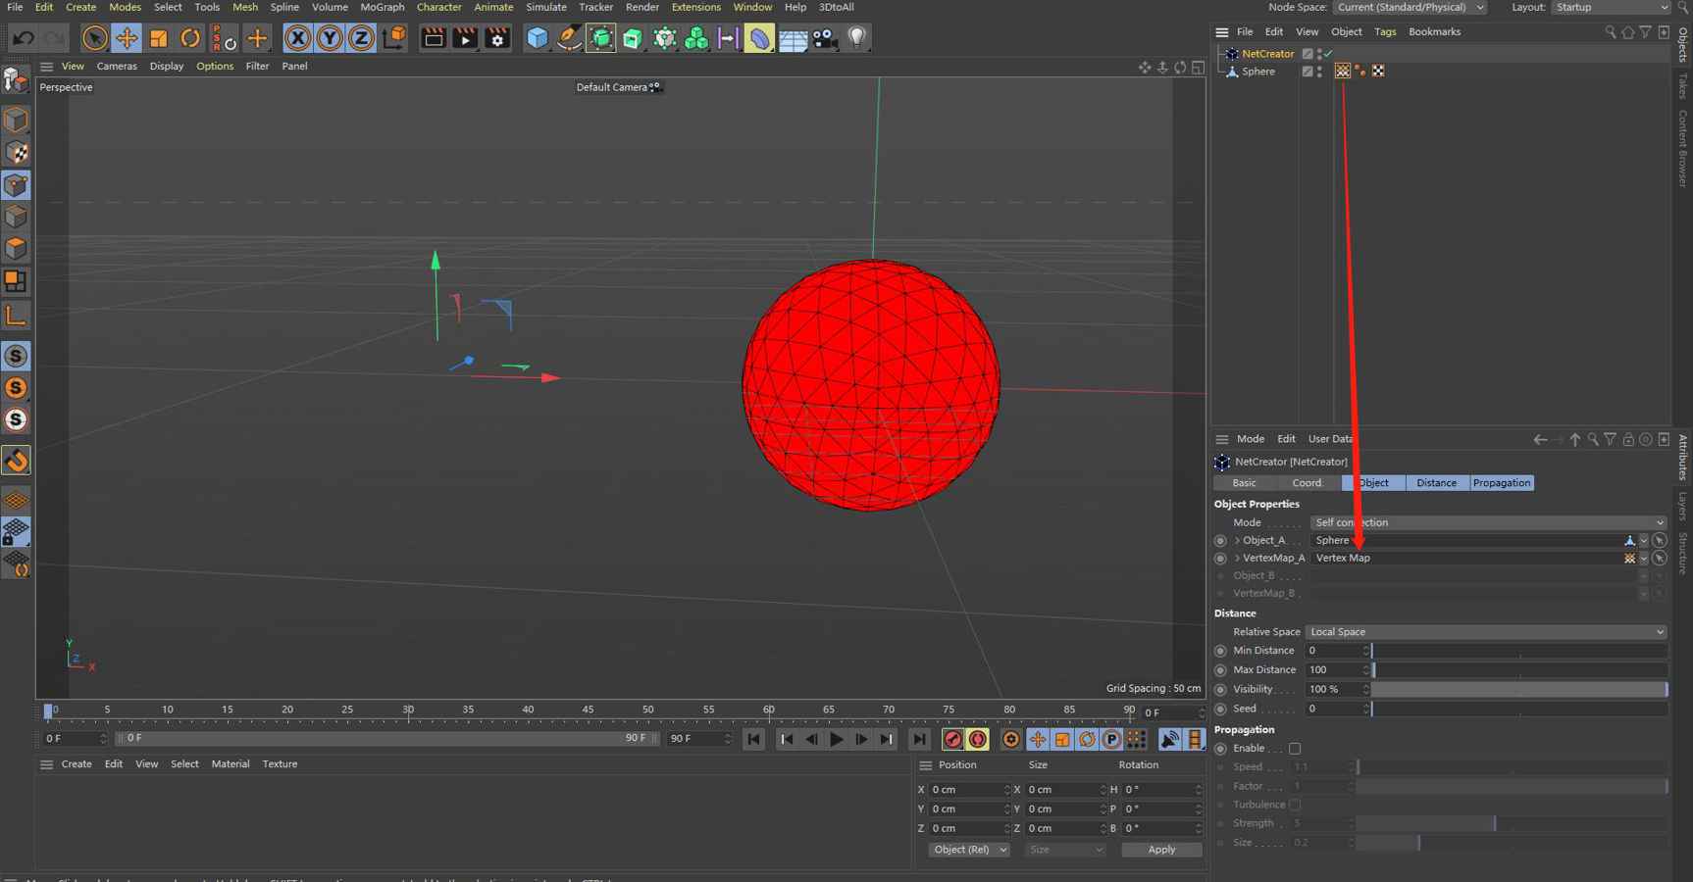Click Apply in the coordinates panel
The height and width of the screenshot is (882, 1693).
1161,850
